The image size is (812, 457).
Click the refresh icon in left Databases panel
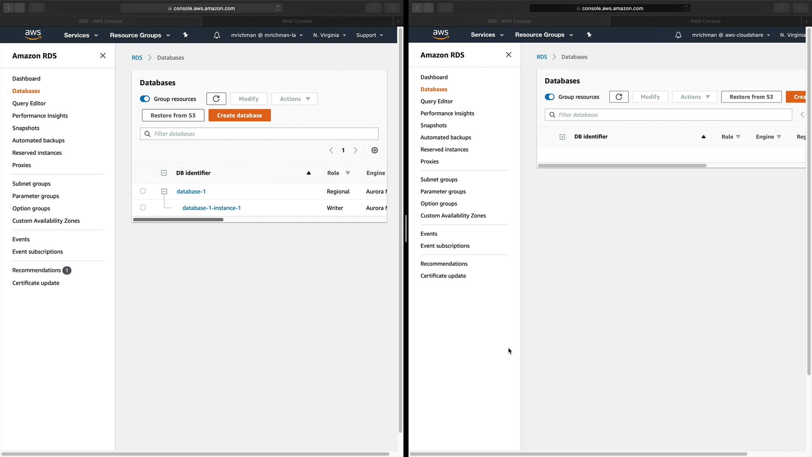tap(216, 99)
